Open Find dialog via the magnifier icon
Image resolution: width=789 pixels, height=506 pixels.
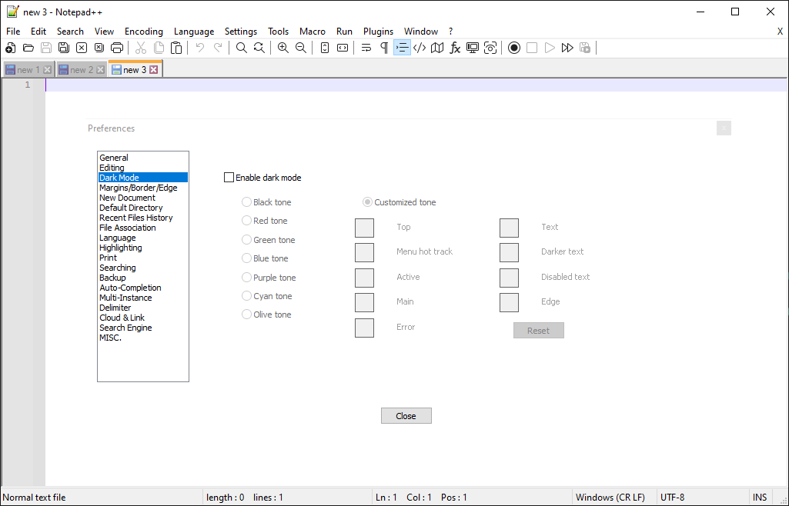point(241,48)
